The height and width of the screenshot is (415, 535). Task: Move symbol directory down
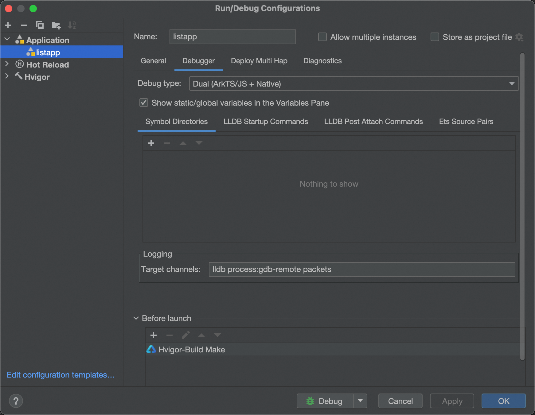[x=199, y=143]
